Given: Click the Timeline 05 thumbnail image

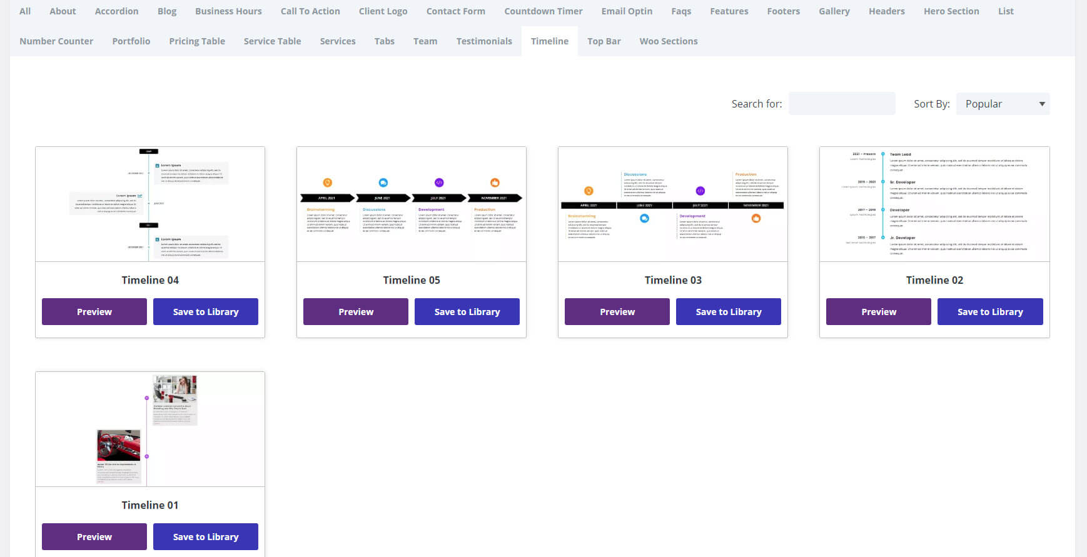Looking at the screenshot, I should 412,204.
